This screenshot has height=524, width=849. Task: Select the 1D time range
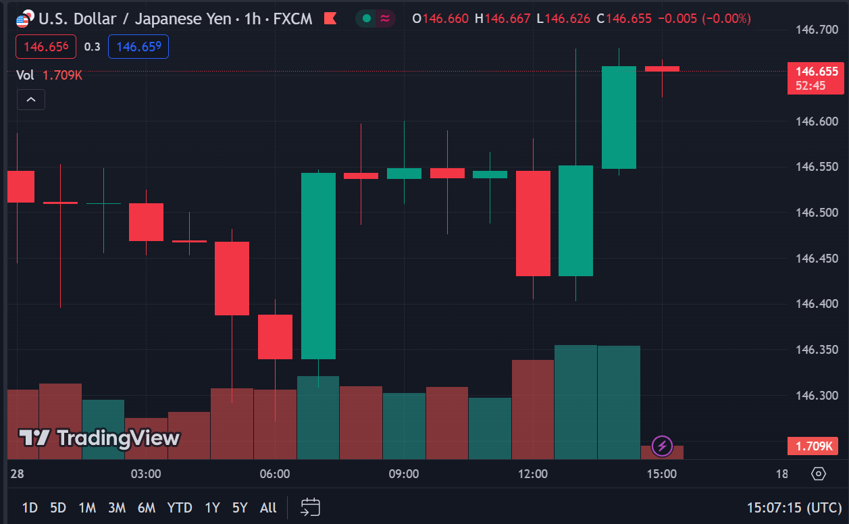(30, 508)
